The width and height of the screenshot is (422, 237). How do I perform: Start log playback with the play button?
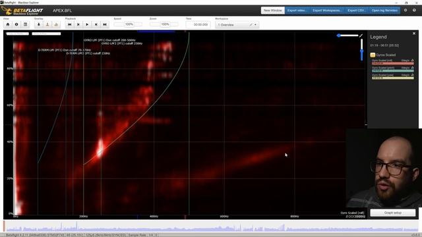87,24
